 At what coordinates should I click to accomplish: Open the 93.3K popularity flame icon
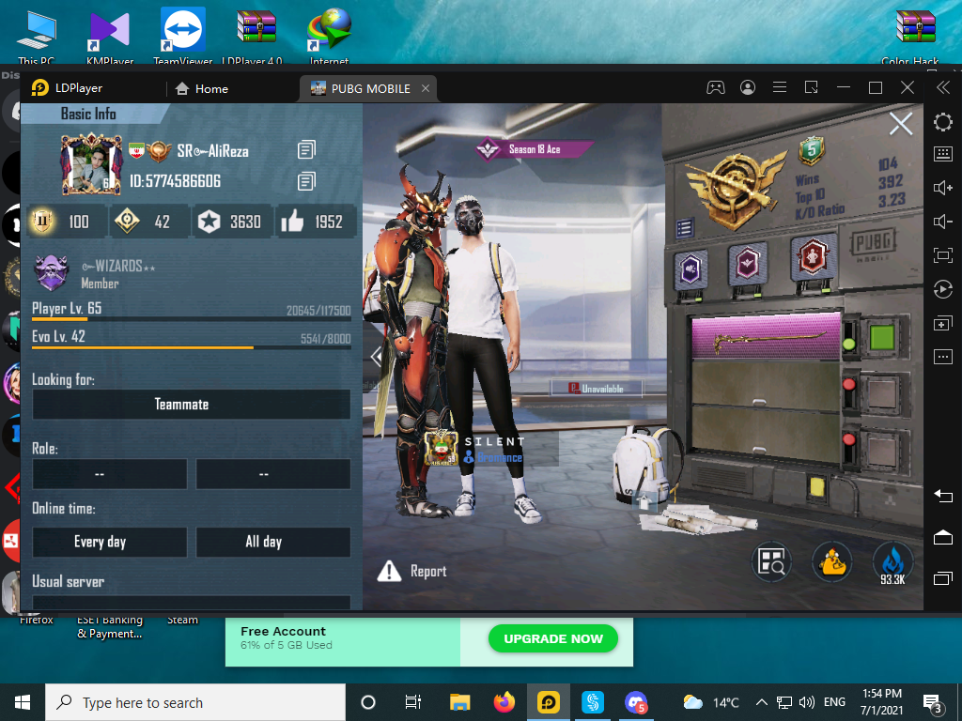(x=892, y=563)
